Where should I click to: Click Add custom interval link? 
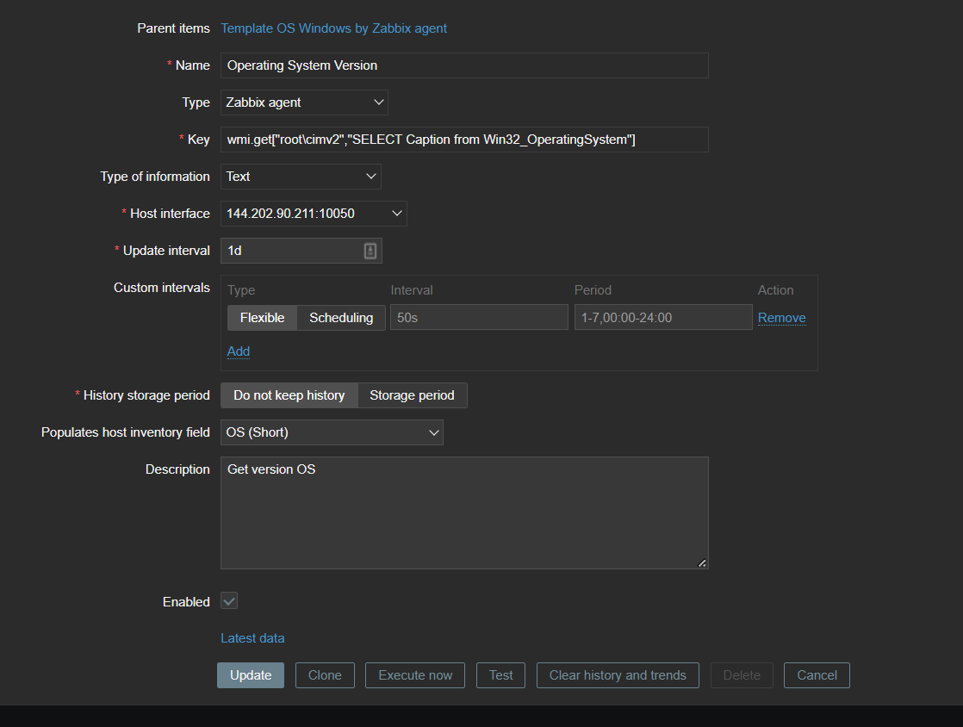[239, 351]
